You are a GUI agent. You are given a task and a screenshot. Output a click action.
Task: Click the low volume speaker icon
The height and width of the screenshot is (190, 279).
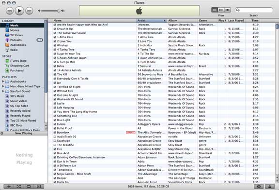pos(39,11)
